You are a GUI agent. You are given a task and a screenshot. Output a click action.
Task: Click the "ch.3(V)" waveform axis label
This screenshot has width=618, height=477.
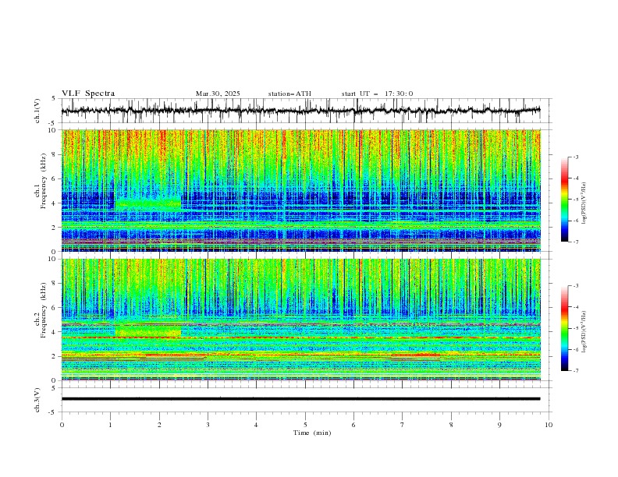37,400
